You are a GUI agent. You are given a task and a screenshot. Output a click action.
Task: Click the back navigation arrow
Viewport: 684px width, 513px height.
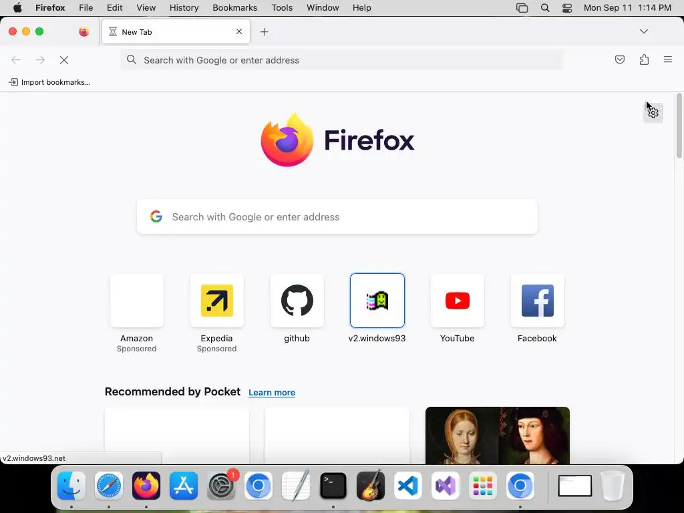(x=16, y=60)
